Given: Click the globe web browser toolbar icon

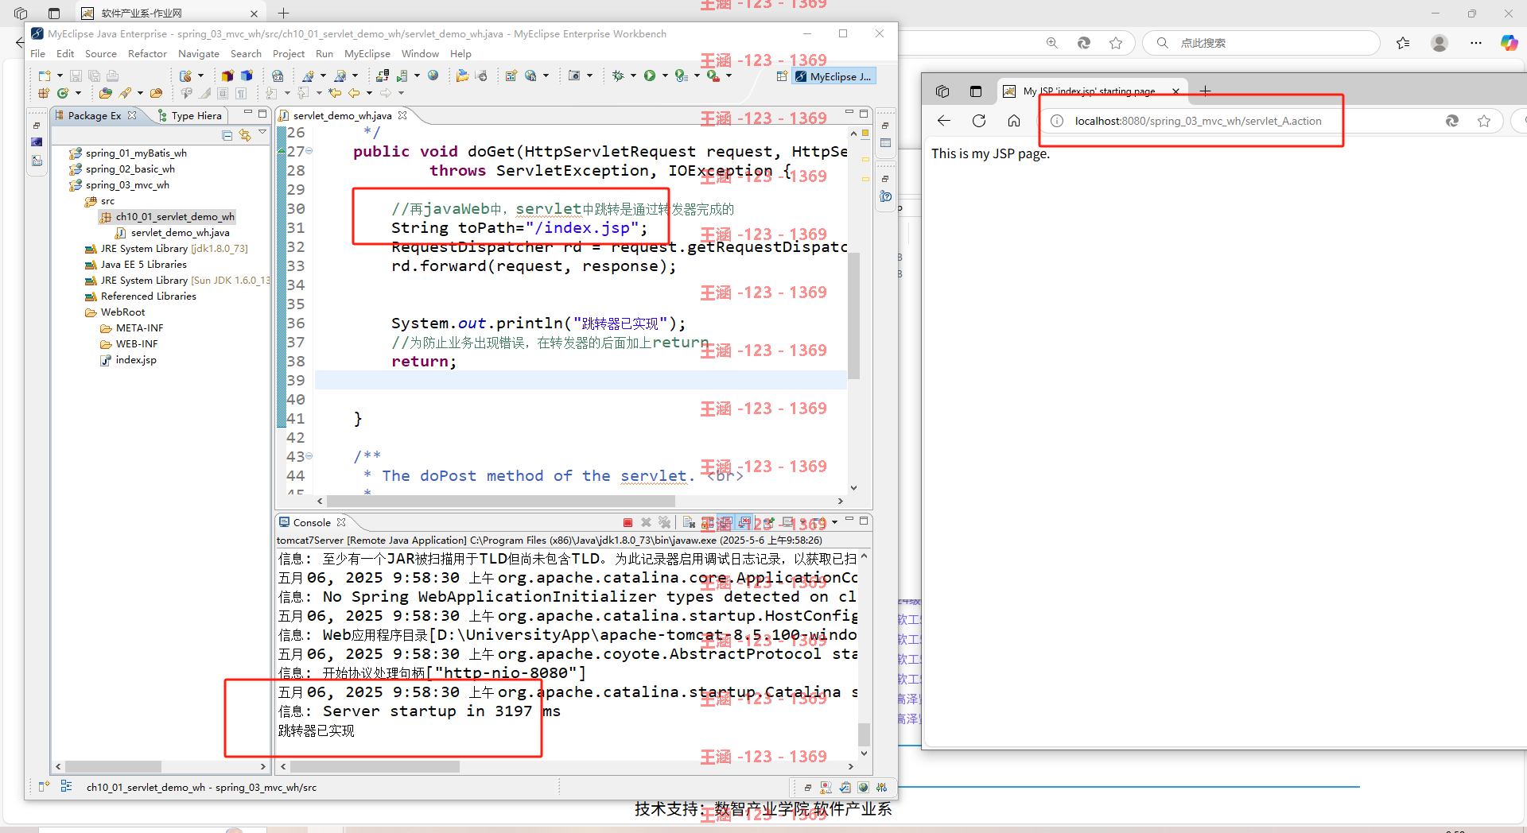Looking at the screenshot, I should pyautogui.click(x=433, y=76).
